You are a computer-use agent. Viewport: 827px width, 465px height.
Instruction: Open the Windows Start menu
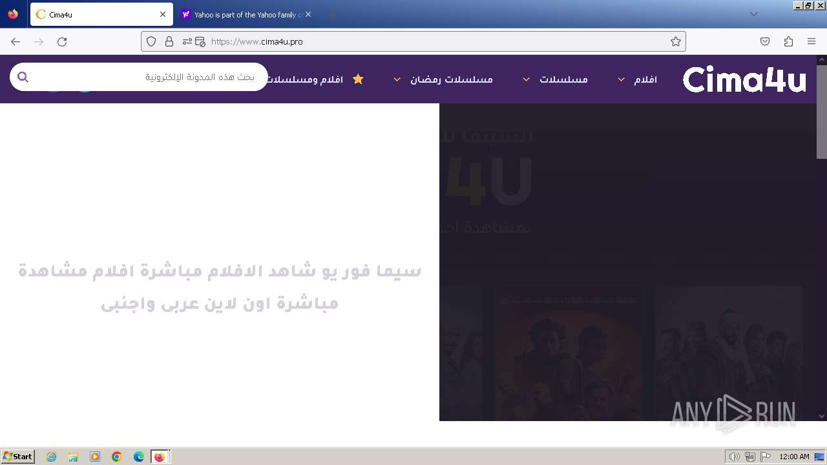point(18,457)
